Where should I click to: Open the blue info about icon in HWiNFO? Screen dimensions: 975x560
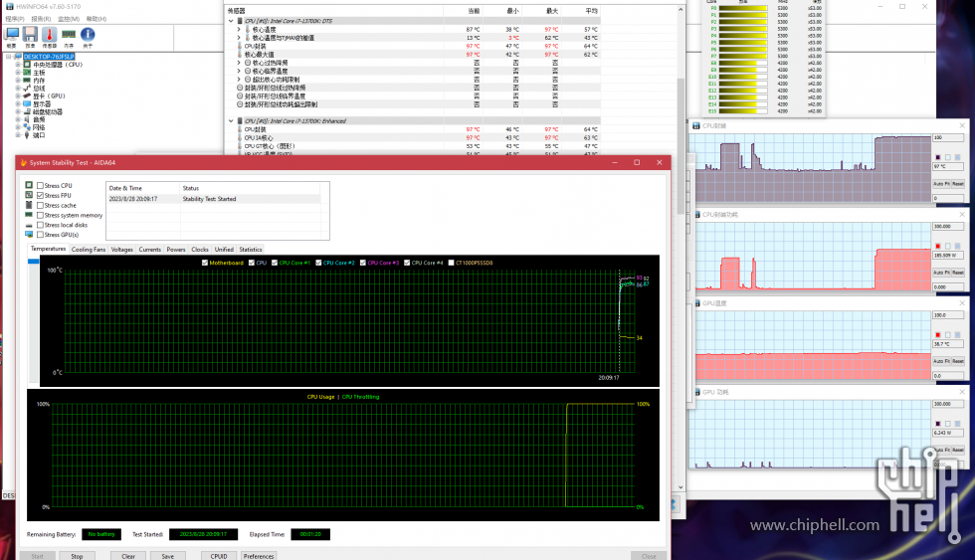[x=88, y=35]
